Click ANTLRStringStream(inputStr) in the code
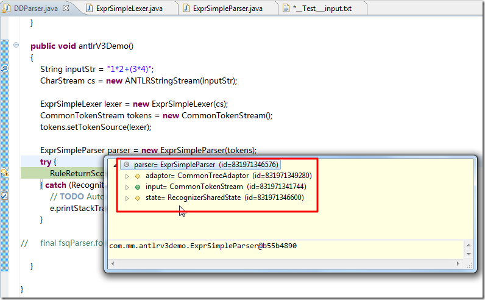The height and width of the screenshot is (300, 485). 180,81
